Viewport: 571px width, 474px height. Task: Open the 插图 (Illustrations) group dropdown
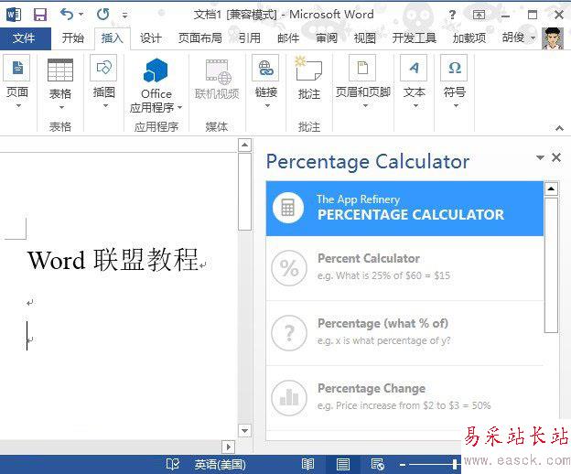coord(103,82)
